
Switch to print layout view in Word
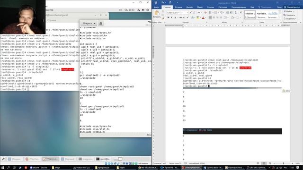point(264,163)
